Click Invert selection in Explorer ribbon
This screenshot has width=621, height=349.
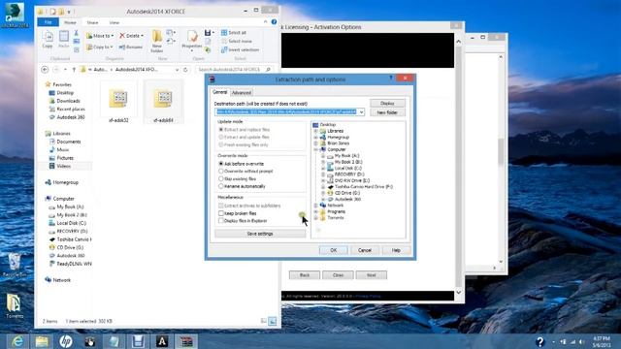point(240,49)
